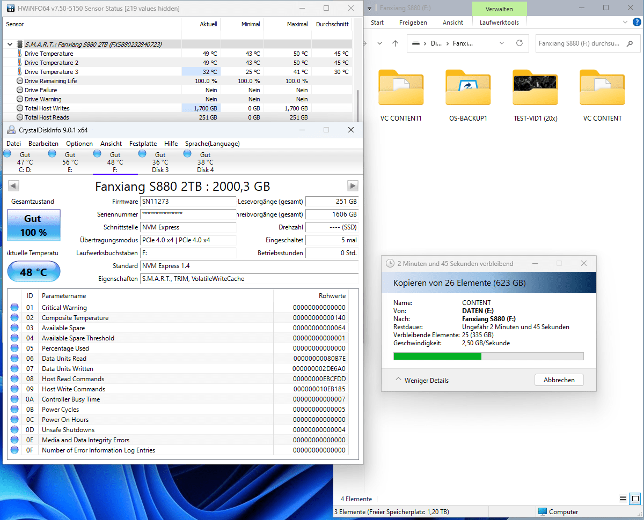Image resolution: width=644 pixels, height=520 pixels.
Task: Refresh the Fanxiang S880 folder view
Action: [x=519, y=43]
